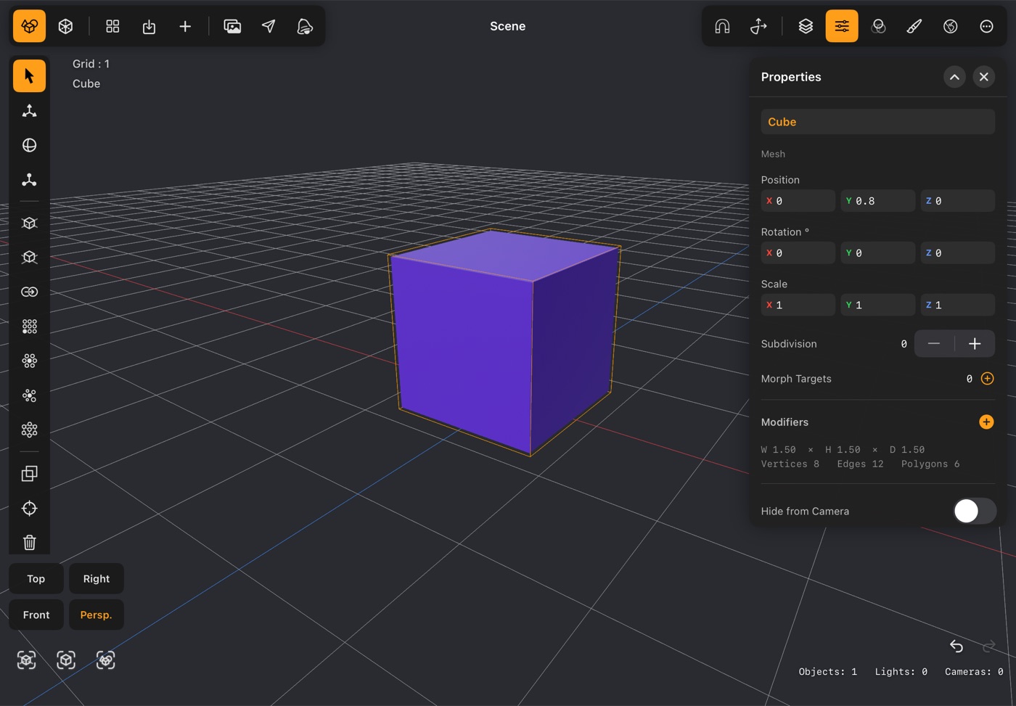Screen dimensions: 1016x706
Task: Open the more options ellipsis icon
Action: pos(986,26)
